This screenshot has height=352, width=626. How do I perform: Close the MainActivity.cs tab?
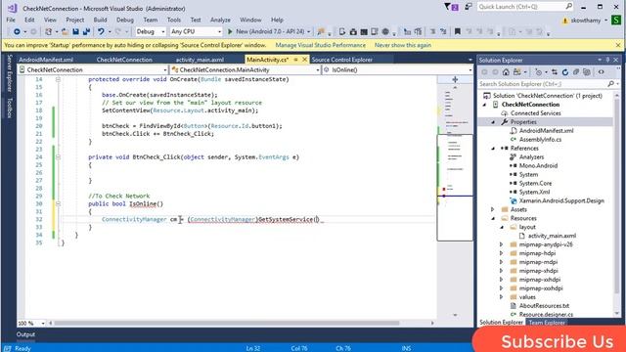tap(304, 60)
